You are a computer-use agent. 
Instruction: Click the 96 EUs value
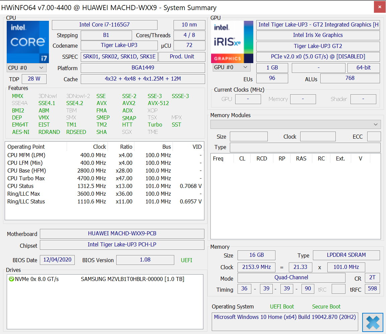[272, 78]
